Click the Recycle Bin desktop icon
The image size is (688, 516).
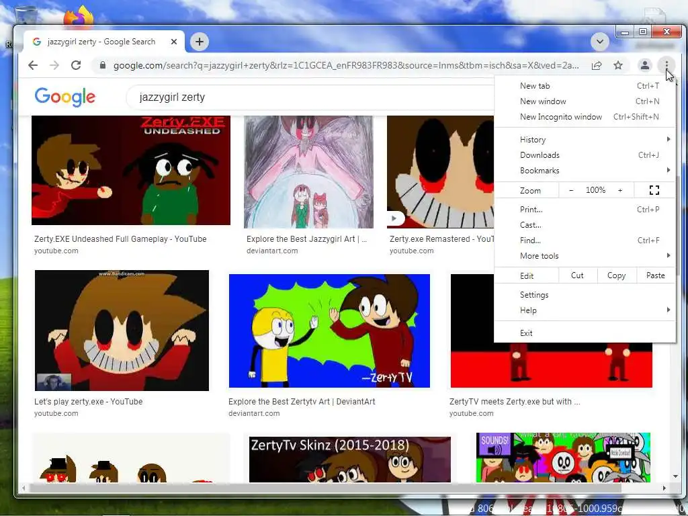26,15
